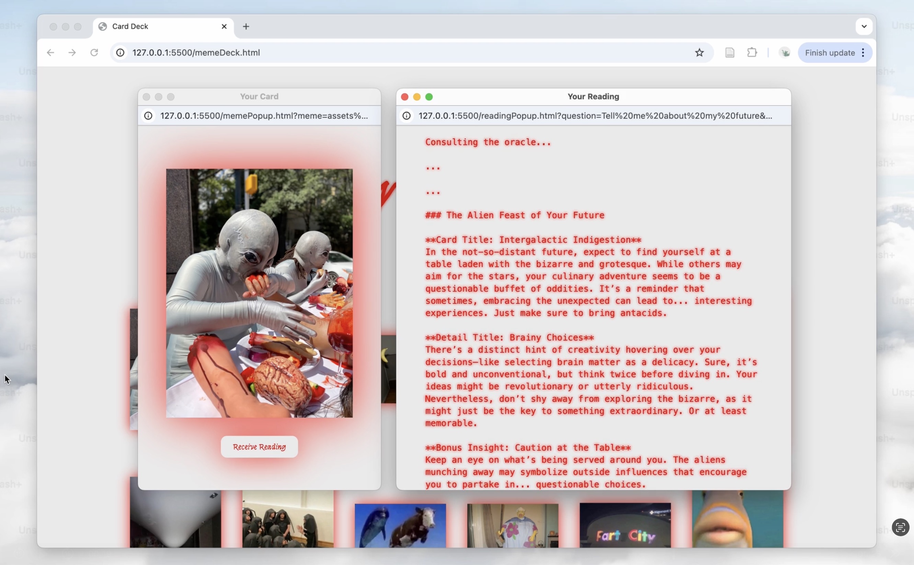This screenshot has width=914, height=565.
Task: Click 'Bonus Insight: Caution at the Table' line
Action: coord(528,448)
